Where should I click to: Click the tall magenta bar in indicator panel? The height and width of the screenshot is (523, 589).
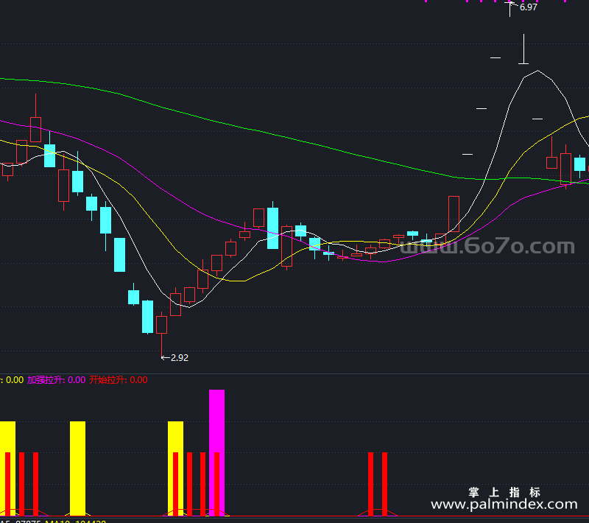[216, 453]
